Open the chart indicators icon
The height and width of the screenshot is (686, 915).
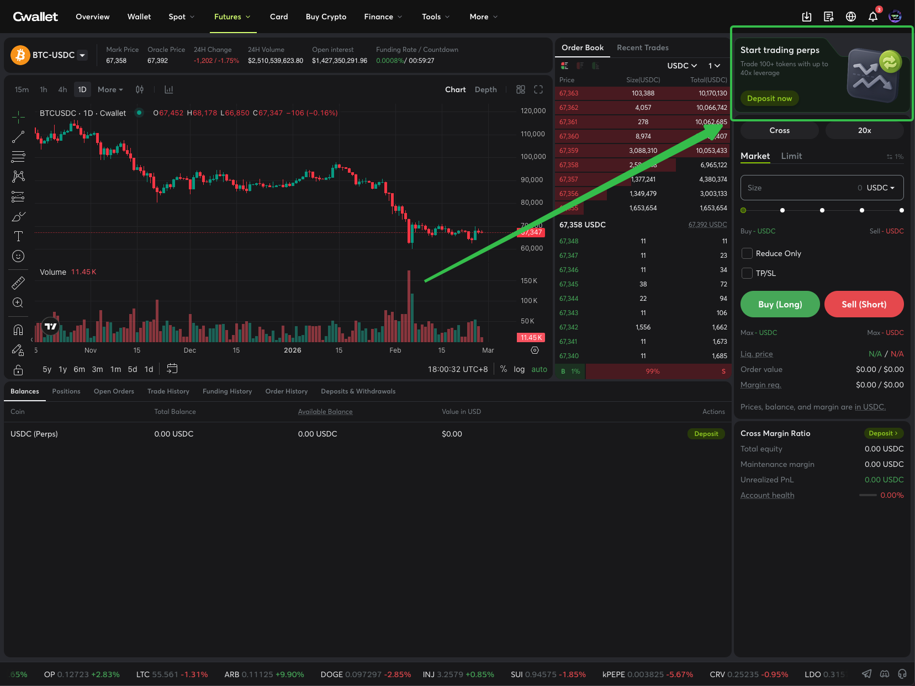click(x=169, y=89)
